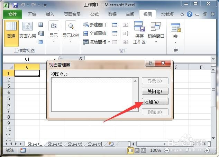
Task: Open the Zoom (显示比例) group button
Action: coord(71,32)
